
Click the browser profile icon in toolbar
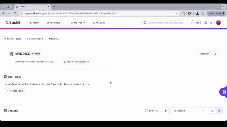[x=203, y=13]
